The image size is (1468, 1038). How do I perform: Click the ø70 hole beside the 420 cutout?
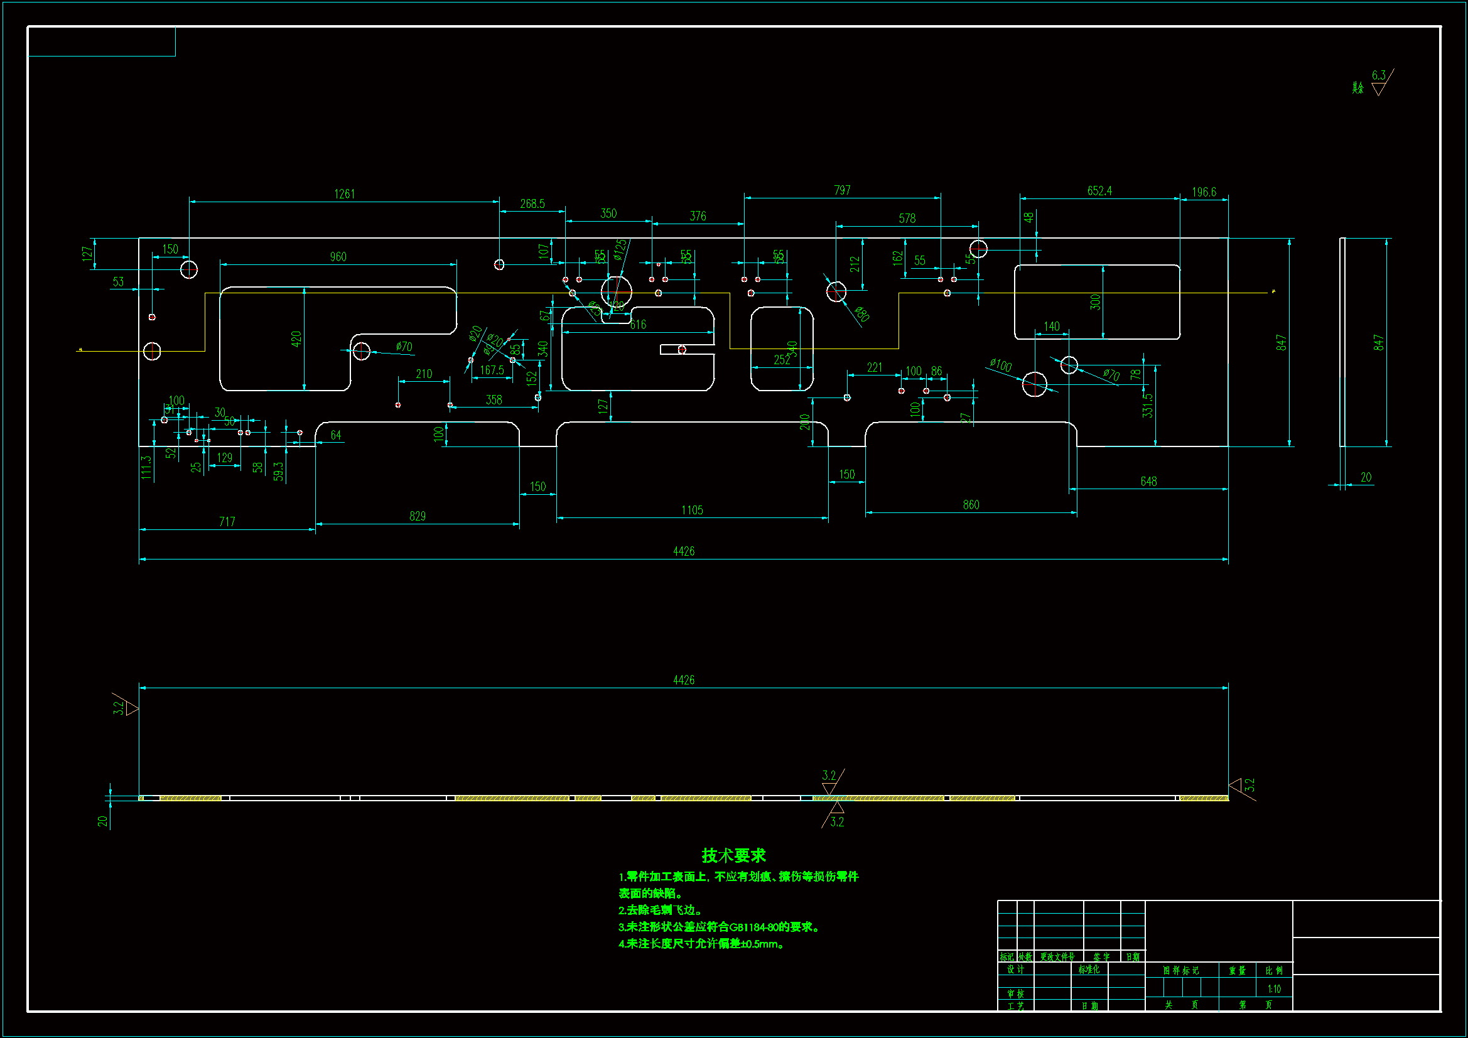[361, 351]
